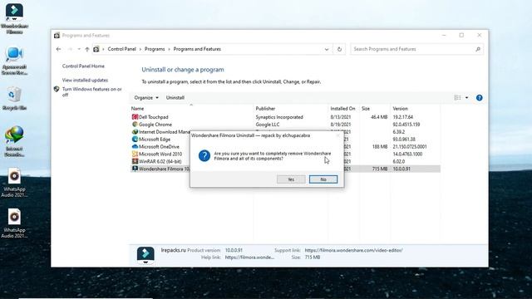The image size is (532, 299).
Task: Minimize the Programs and Features window
Action: coord(444,35)
